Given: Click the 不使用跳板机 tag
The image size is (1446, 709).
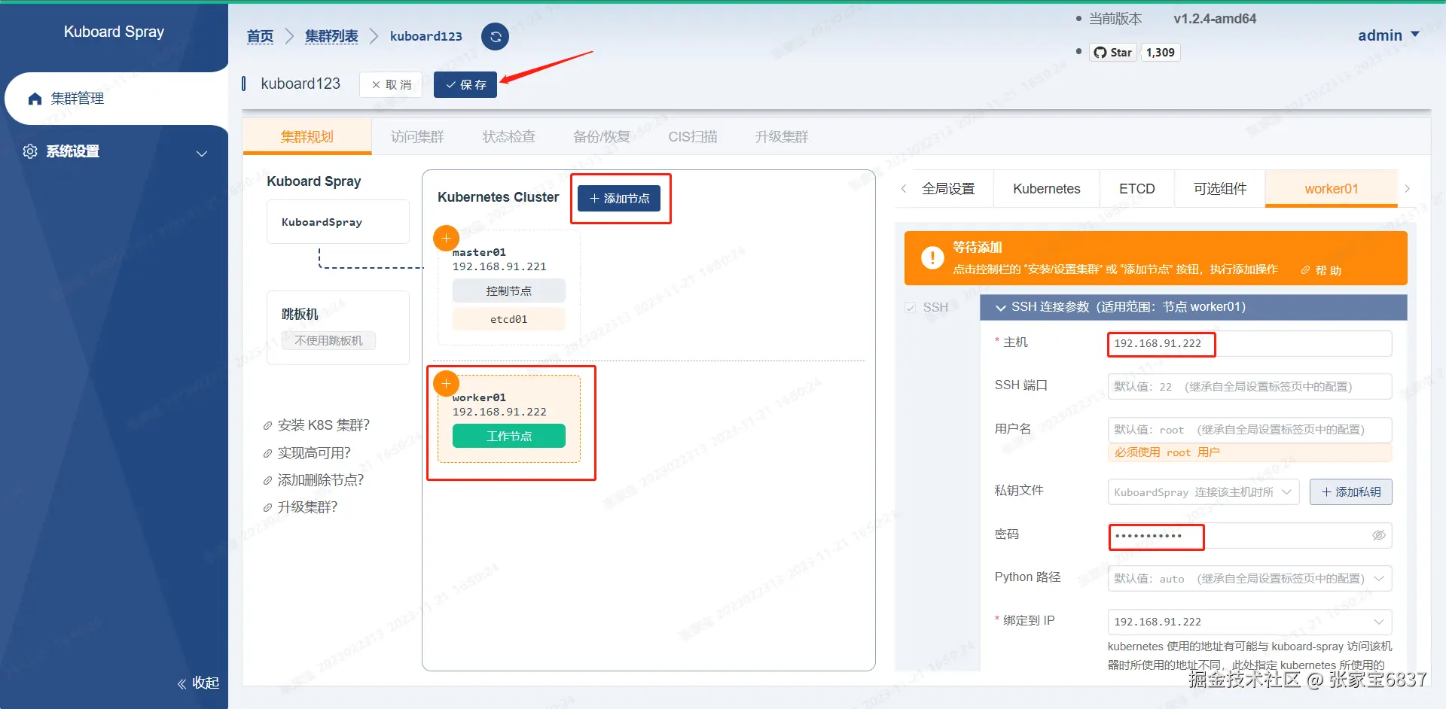Looking at the screenshot, I should click(328, 340).
